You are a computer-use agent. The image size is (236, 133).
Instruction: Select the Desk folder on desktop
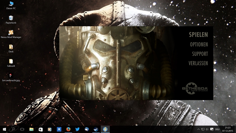pyautogui.click(x=11, y=48)
